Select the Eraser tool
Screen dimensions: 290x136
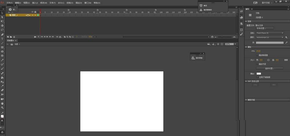(2, 90)
